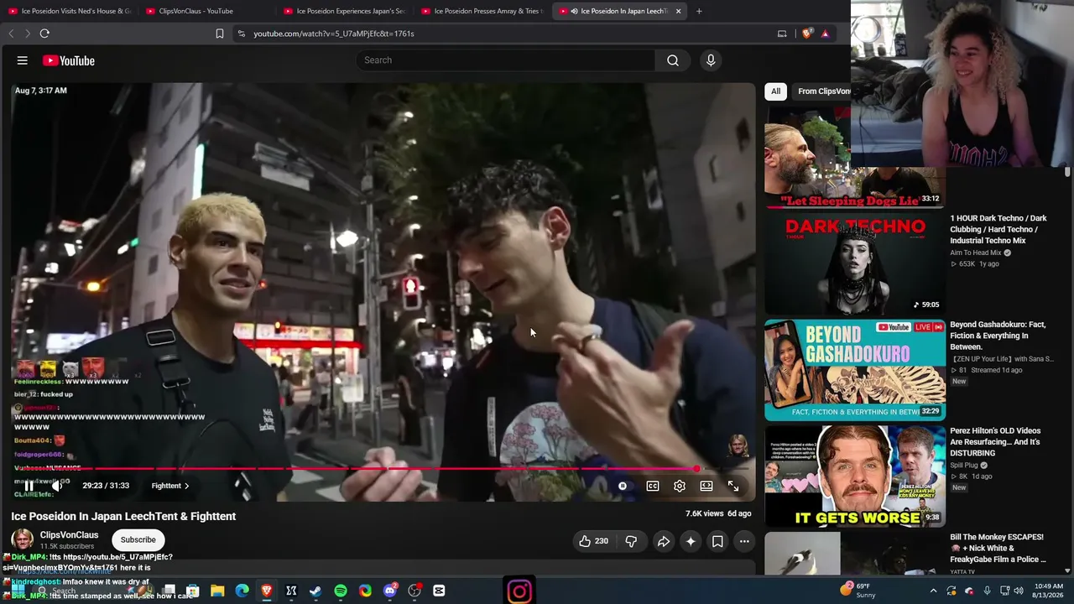
Task: Open Bill The Monkey ESCAPES video title
Action: coord(998,548)
